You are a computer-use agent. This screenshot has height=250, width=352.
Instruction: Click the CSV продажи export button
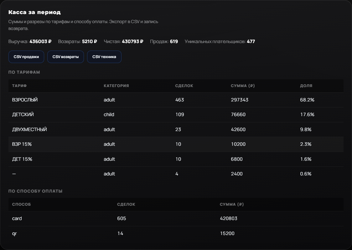click(x=26, y=57)
